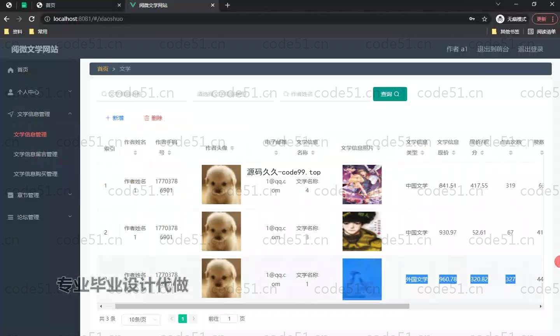Focus the 作者姓名 search field

coord(325,94)
